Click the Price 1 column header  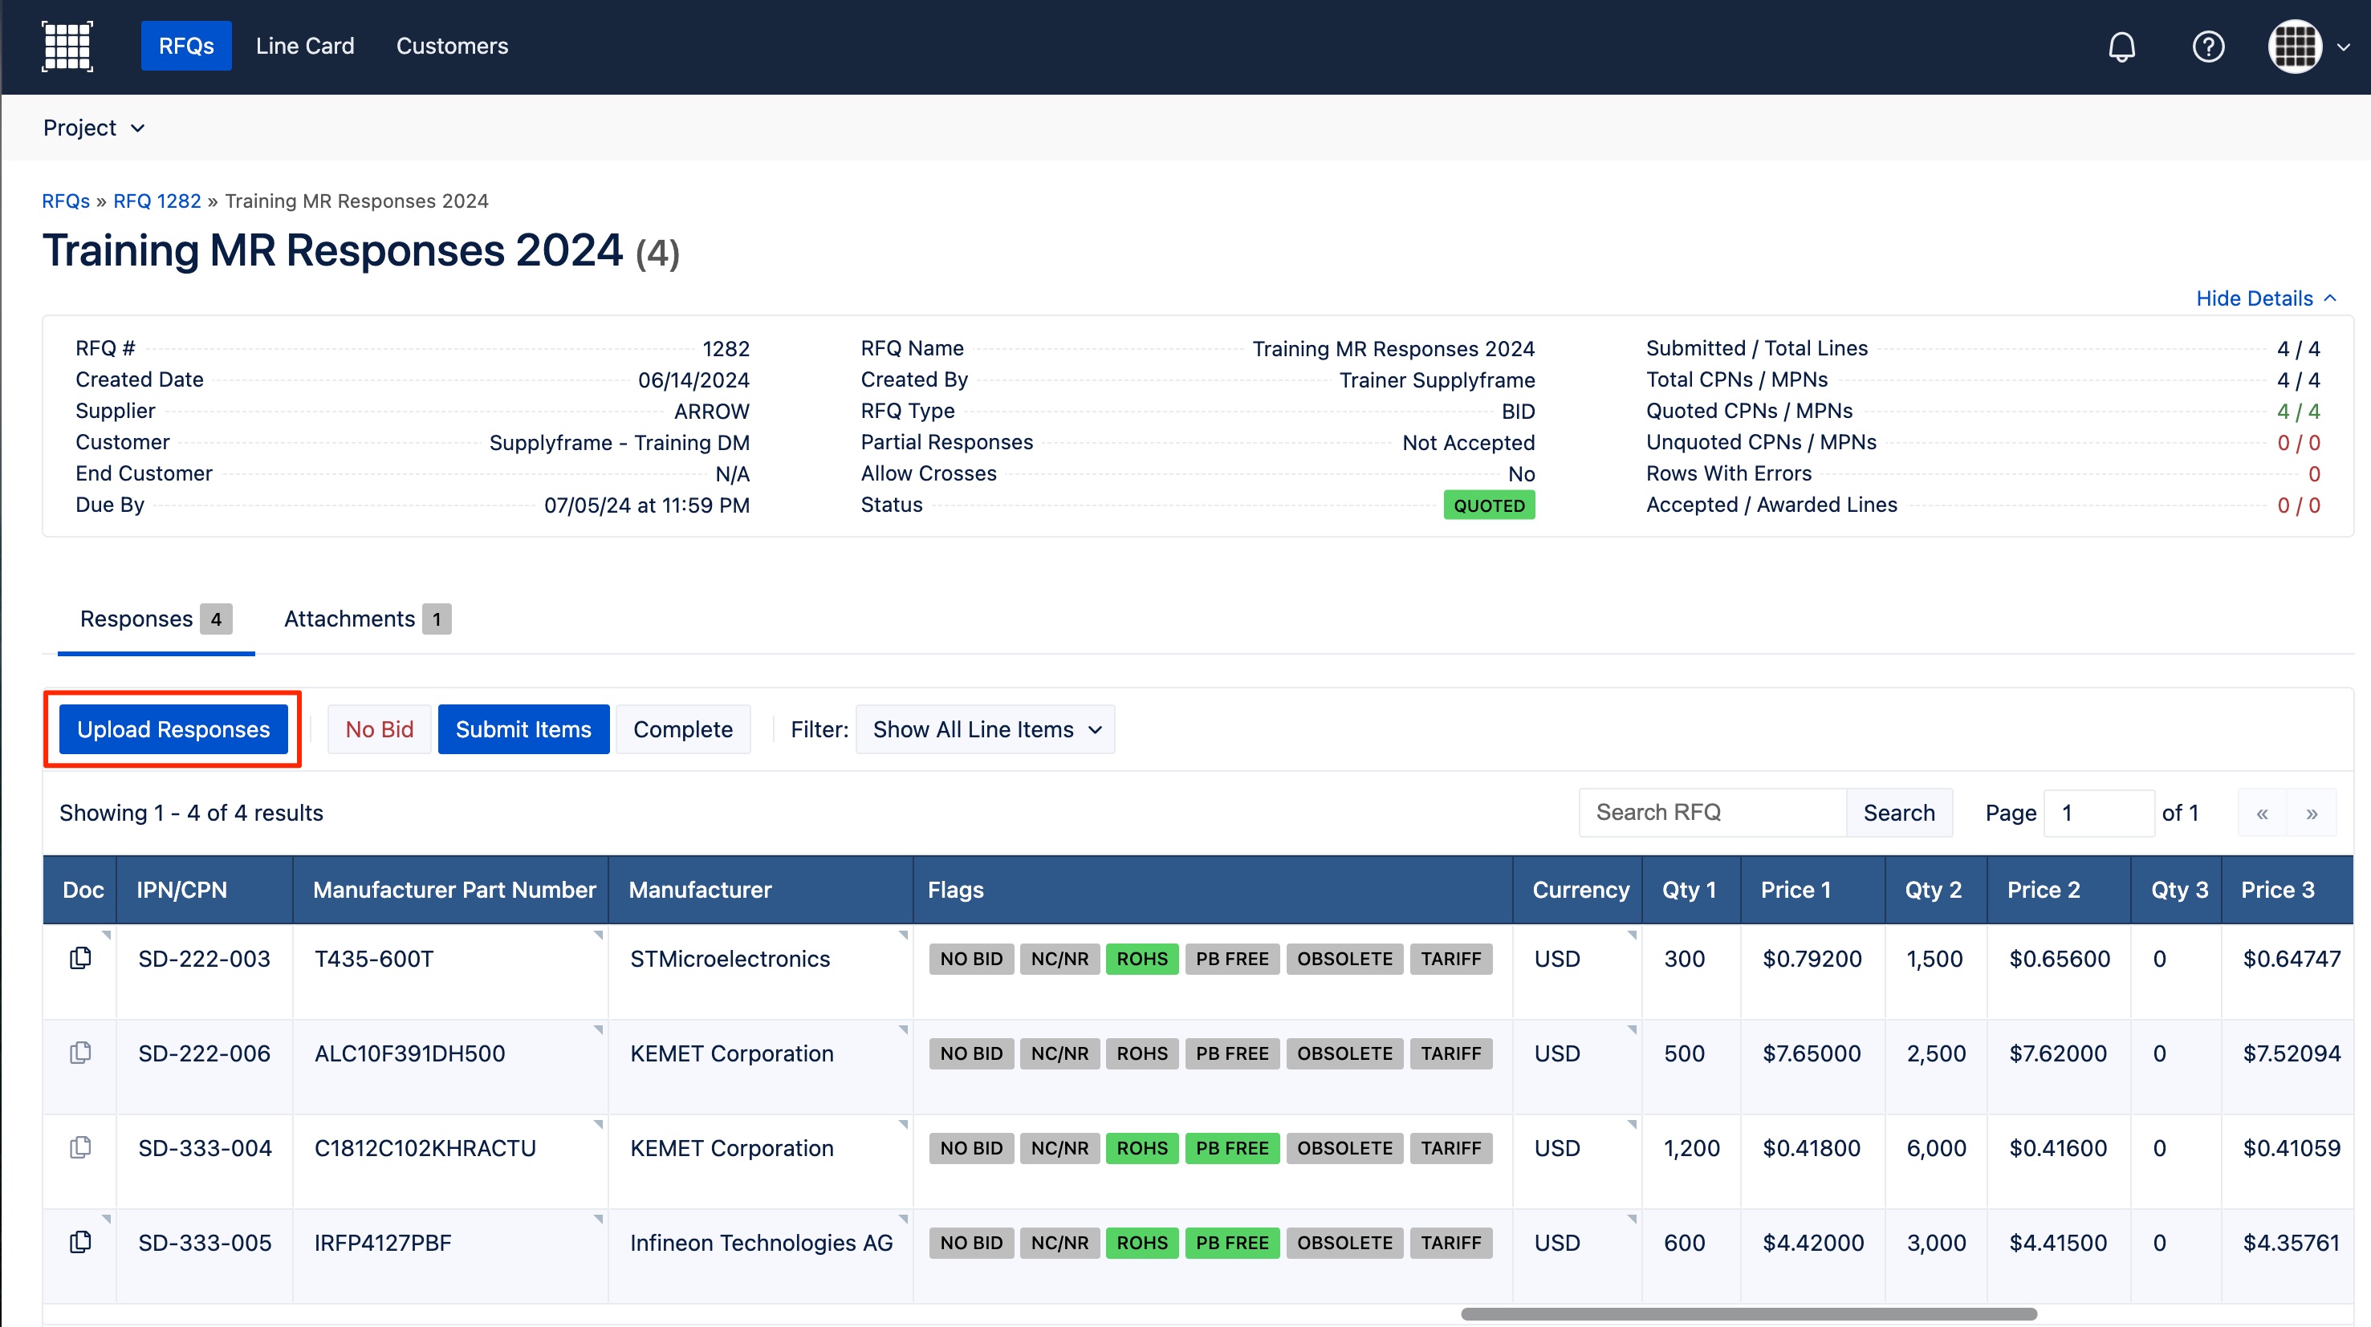pos(1812,890)
